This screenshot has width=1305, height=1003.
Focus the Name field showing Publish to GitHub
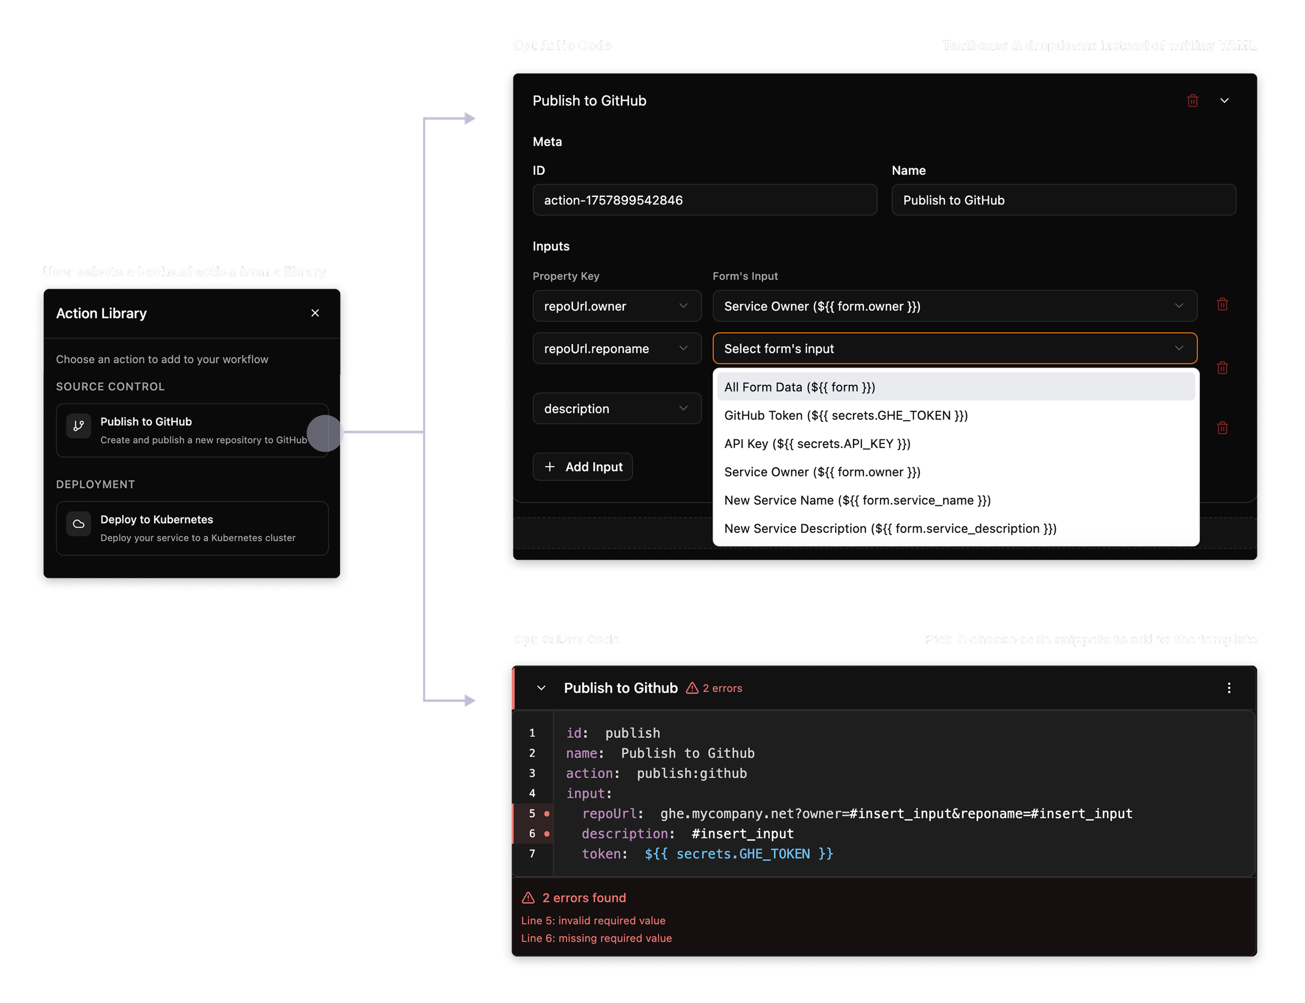click(1063, 200)
